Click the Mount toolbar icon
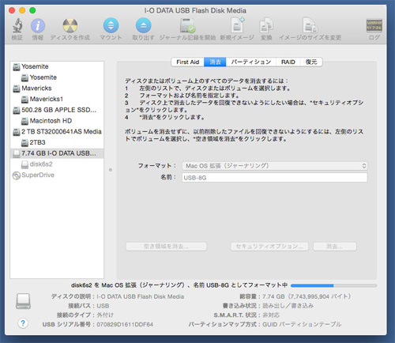Image resolution: width=395 pixels, height=343 pixels. click(111, 25)
